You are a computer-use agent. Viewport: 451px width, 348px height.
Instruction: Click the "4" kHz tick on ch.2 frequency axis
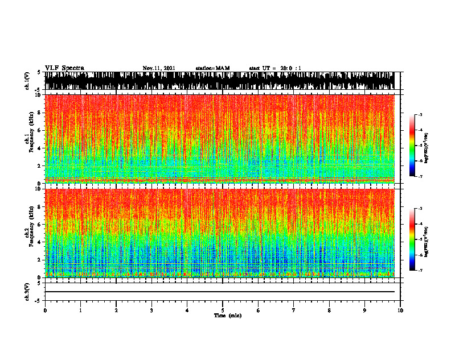click(x=40, y=242)
